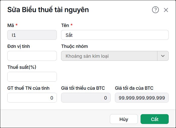Click the Giá tối thiểu của BTC field
The height and width of the screenshot is (128, 176).
point(86,98)
